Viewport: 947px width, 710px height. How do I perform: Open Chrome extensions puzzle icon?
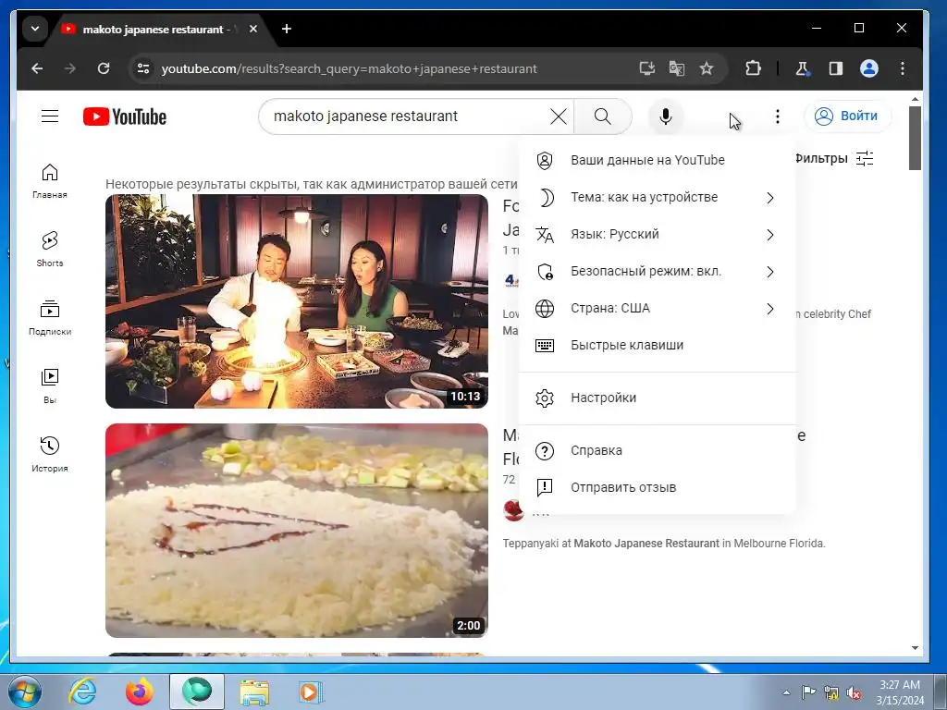pos(753,68)
